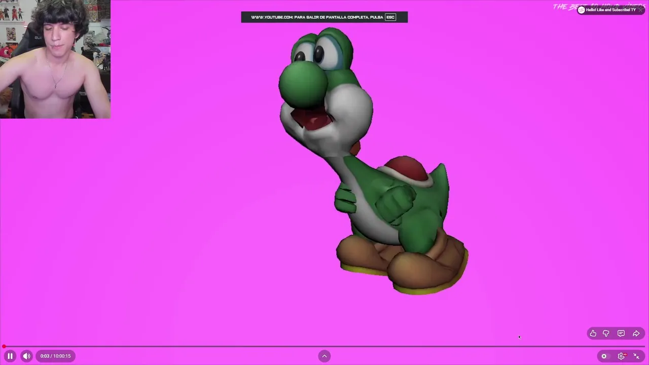
Task: Click the streamer webcam overlay
Action: click(55, 59)
